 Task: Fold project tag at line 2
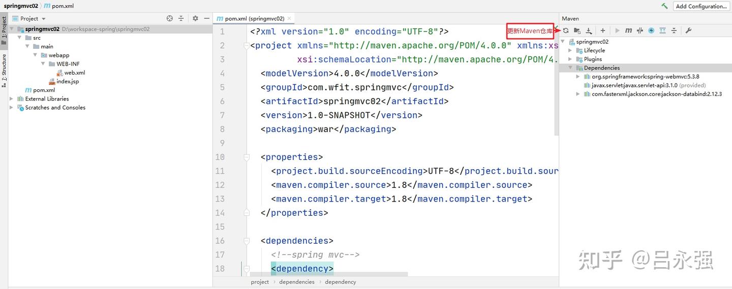tap(247, 46)
